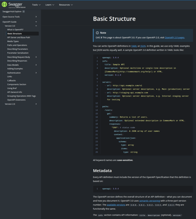Open the semantic versioning link
The width and height of the screenshot is (196, 219).
pyautogui.click(x=149, y=201)
